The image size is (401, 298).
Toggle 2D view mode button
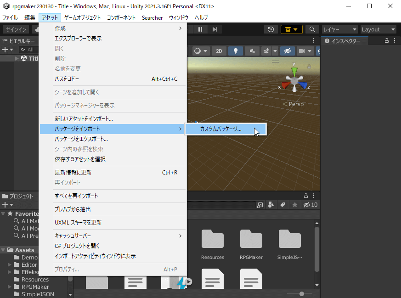click(219, 51)
